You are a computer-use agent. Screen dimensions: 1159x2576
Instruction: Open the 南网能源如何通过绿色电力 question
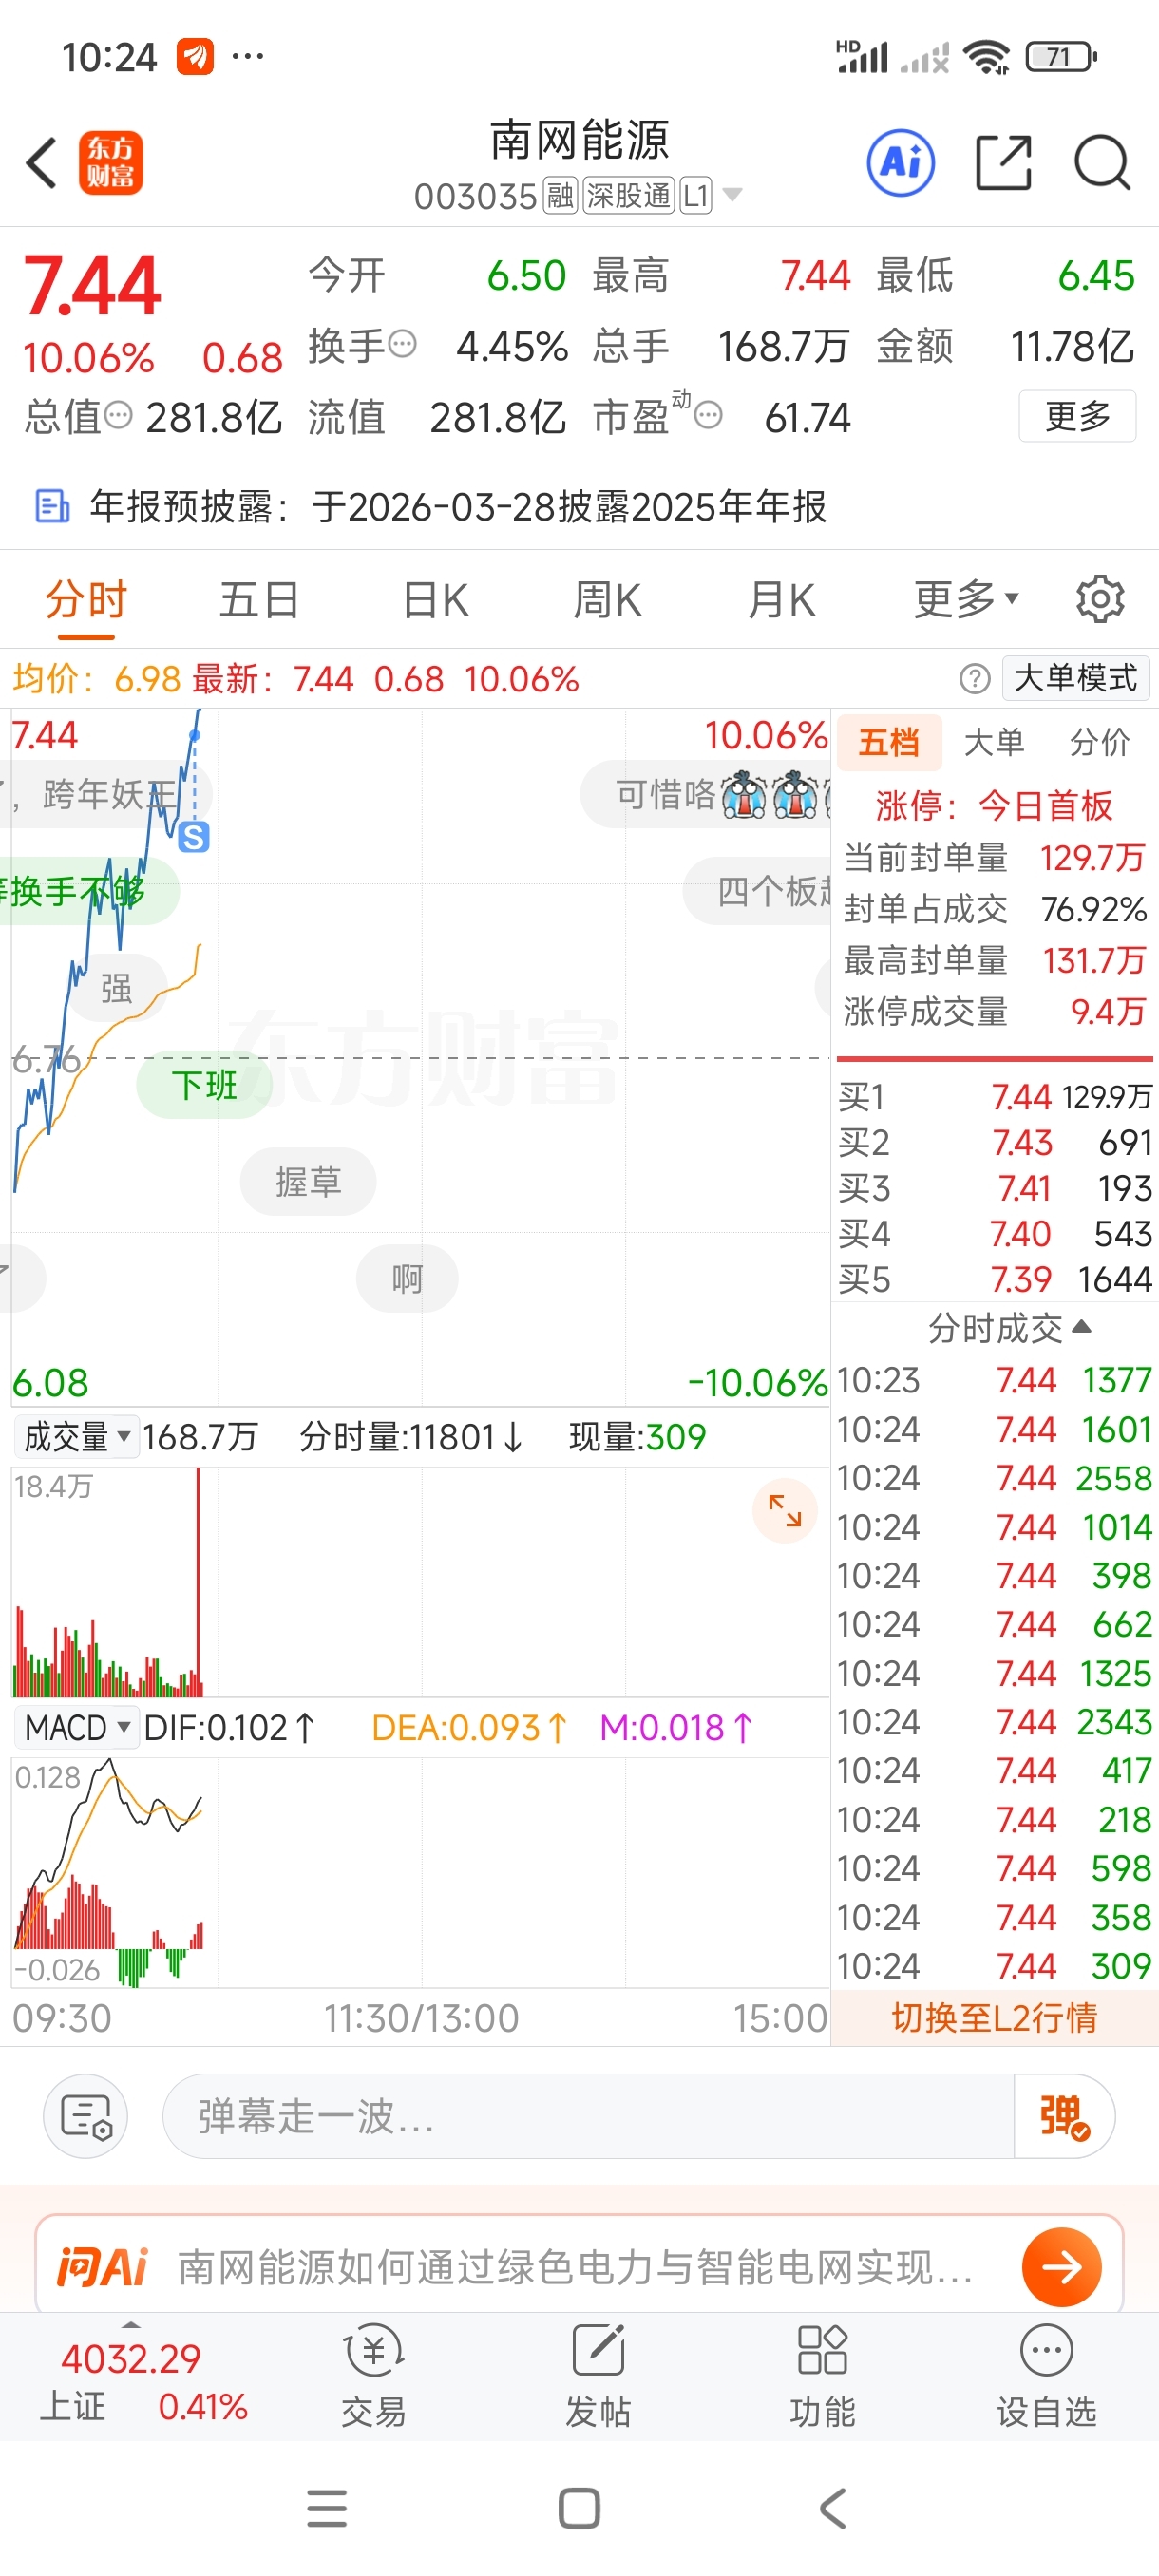point(576,2267)
